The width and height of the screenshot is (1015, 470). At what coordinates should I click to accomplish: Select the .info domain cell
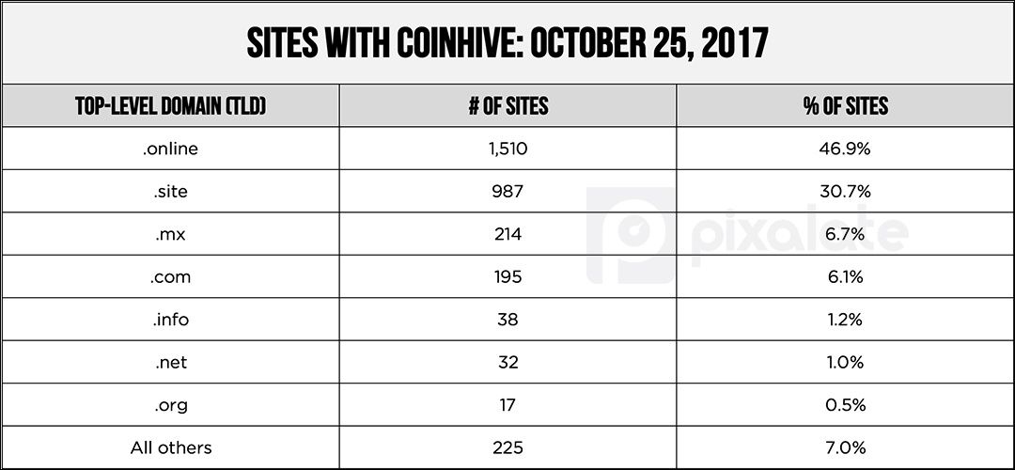(x=171, y=320)
